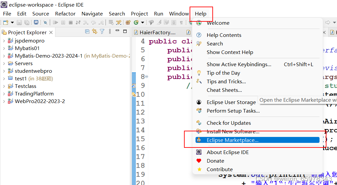
Task: Close the Project Explorer tab
Action: click(x=51, y=32)
